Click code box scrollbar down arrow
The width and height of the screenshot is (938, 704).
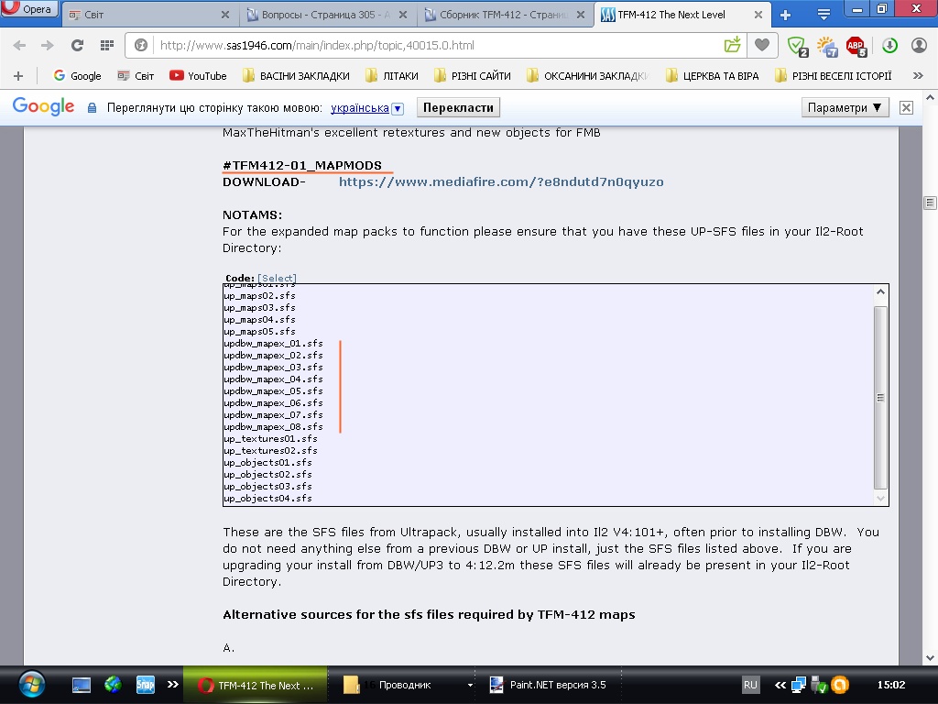(880, 498)
